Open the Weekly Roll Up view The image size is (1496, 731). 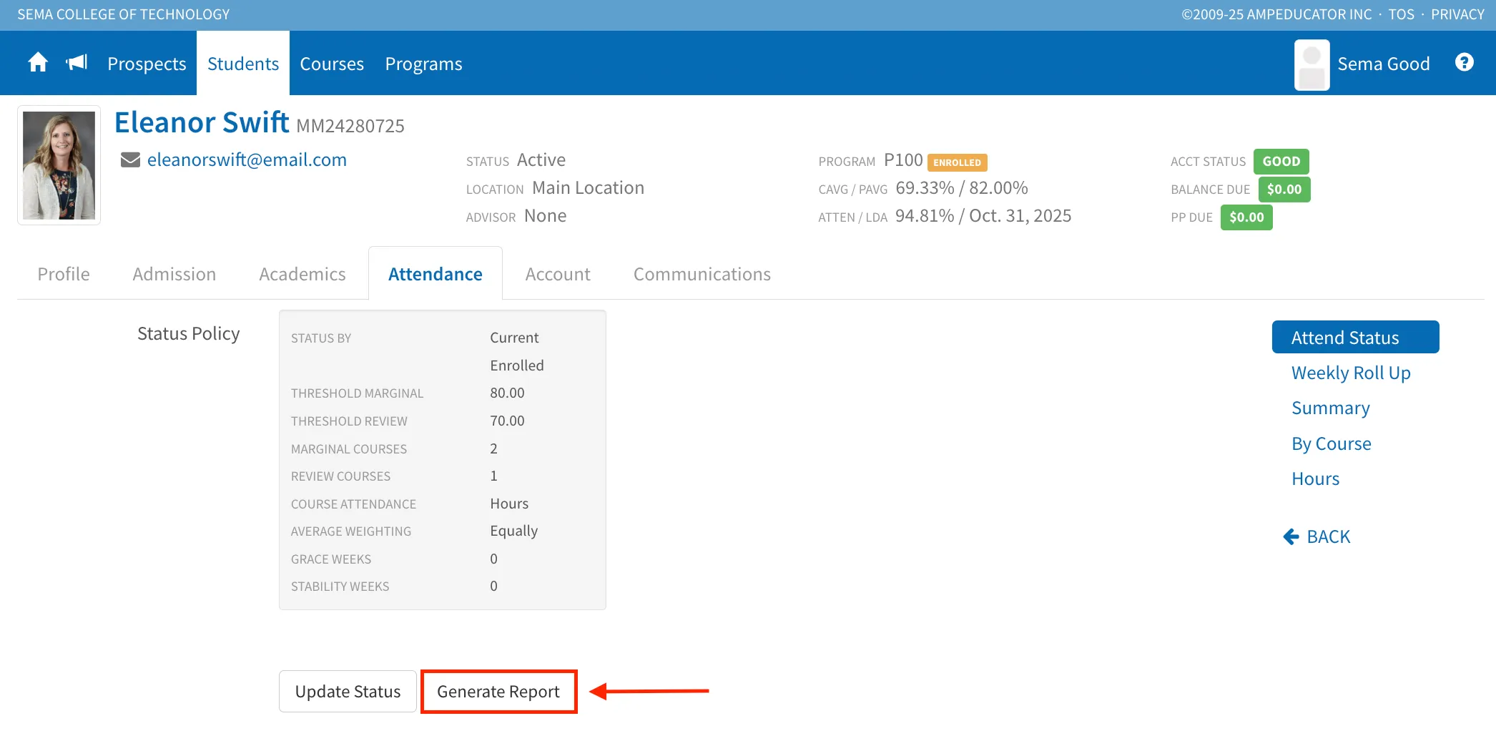point(1351,373)
